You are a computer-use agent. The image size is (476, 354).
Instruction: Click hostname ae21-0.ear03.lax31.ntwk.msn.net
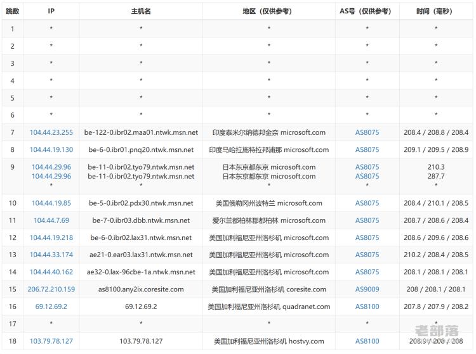click(x=141, y=255)
